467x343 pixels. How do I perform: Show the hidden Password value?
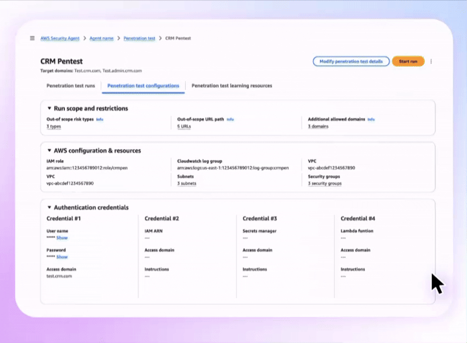(x=62, y=257)
